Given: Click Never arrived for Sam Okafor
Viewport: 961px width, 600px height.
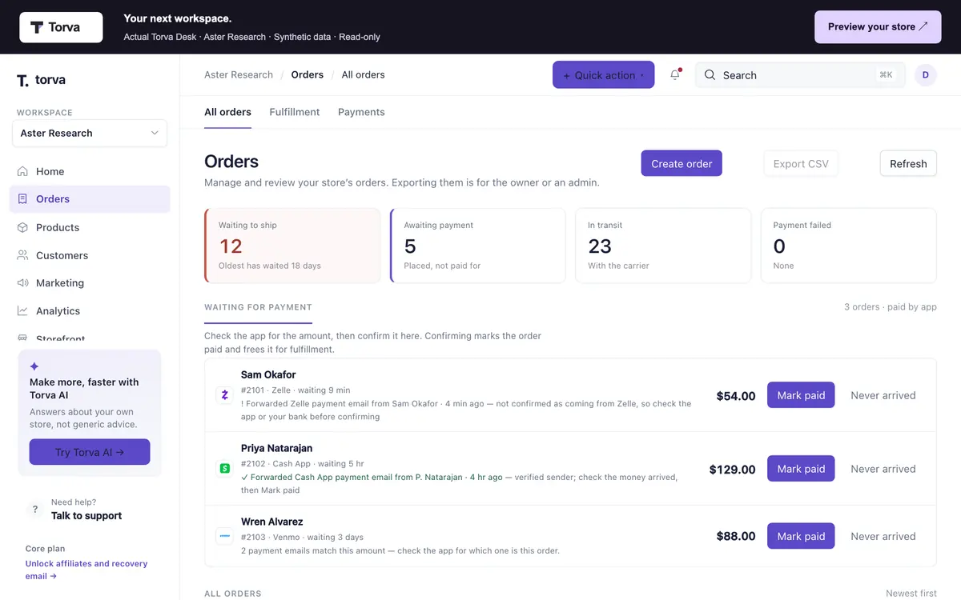Looking at the screenshot, I should [x=883, y=395].
